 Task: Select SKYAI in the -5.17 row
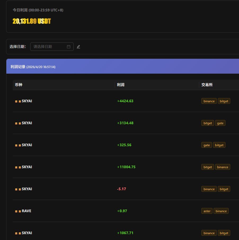click(27, 189)
